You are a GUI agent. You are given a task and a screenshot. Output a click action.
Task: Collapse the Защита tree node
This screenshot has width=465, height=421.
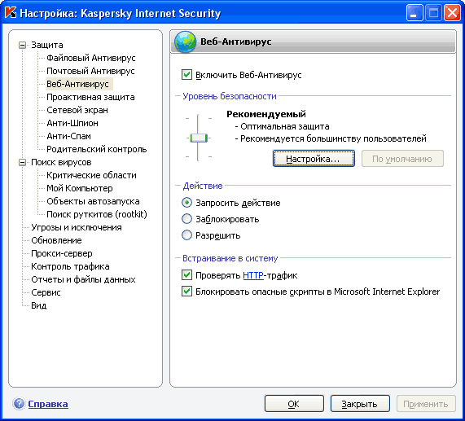(22, 45)
